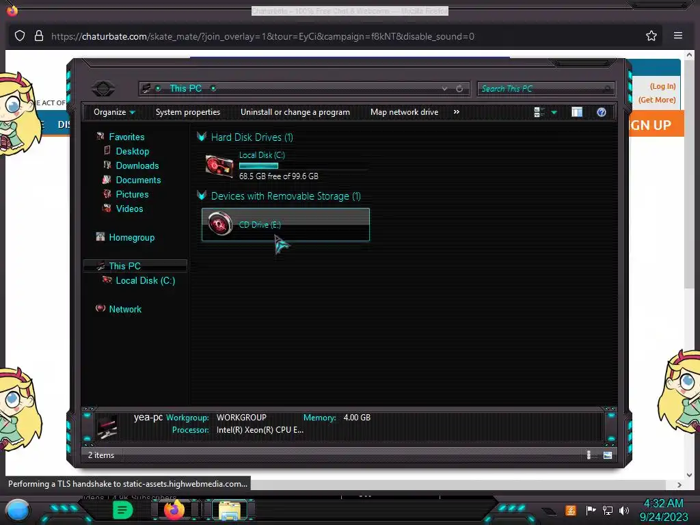Click the Local Disk (C:) label

pyautogui.click(x=262, y=155)
